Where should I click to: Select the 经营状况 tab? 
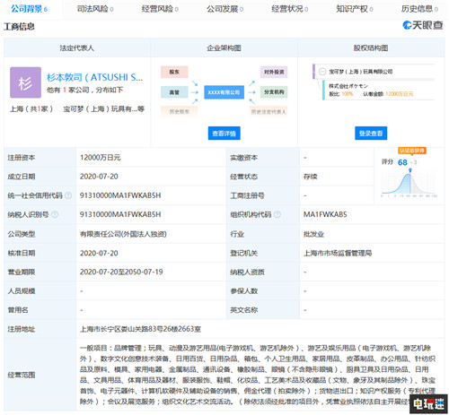coord(290,9)
